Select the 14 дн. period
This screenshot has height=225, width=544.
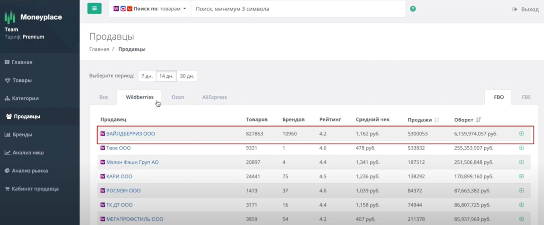point(166,76)
